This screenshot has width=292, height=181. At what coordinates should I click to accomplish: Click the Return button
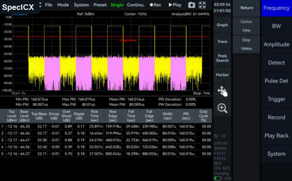(247, 8)
